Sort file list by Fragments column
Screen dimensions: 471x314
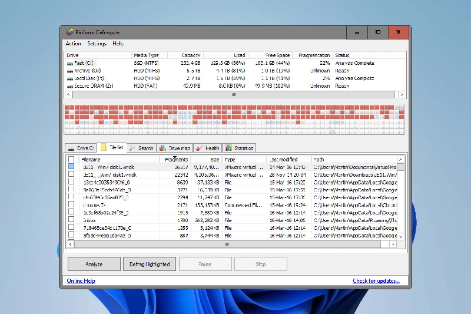[175, 160]
